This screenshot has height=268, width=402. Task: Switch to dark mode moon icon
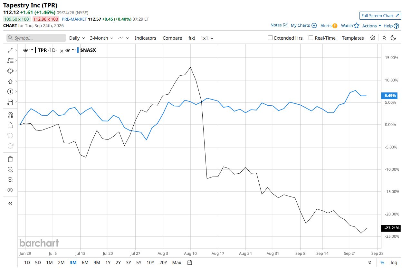[393, 38]
